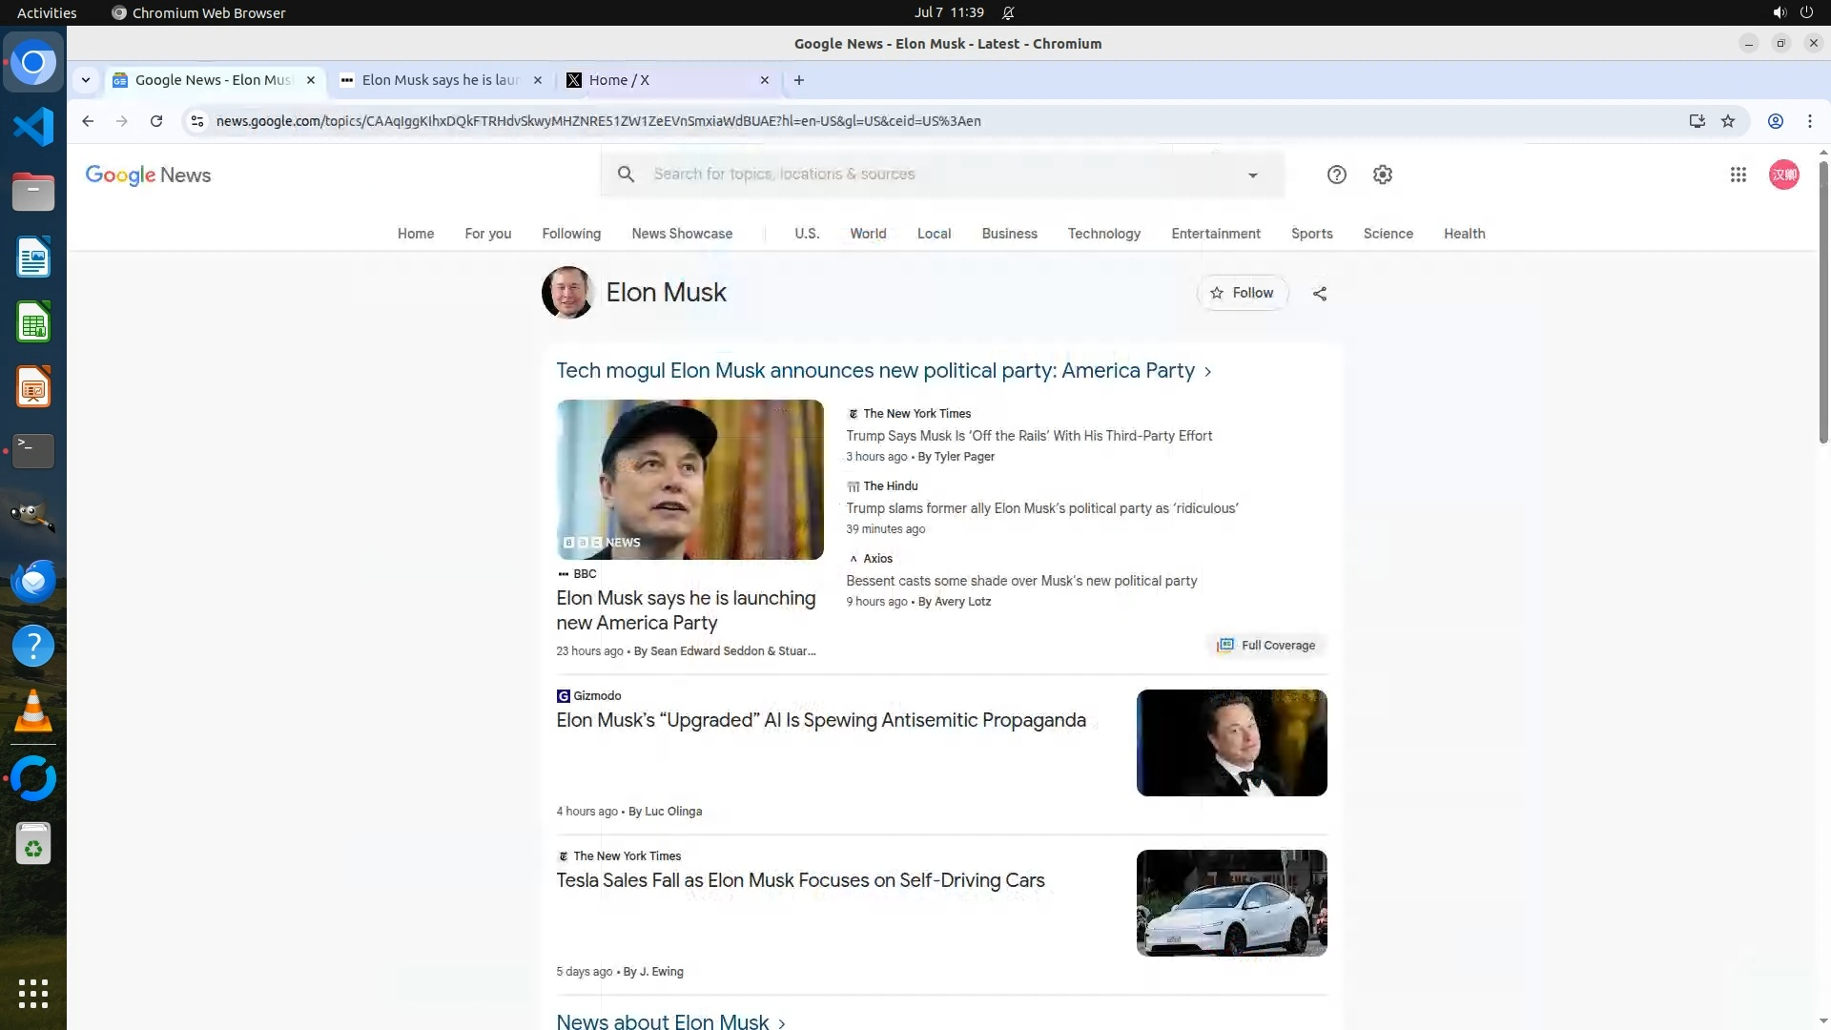Open Chromium three-dot menu
The image size is (1831, 1030).
click(1809, 121)
